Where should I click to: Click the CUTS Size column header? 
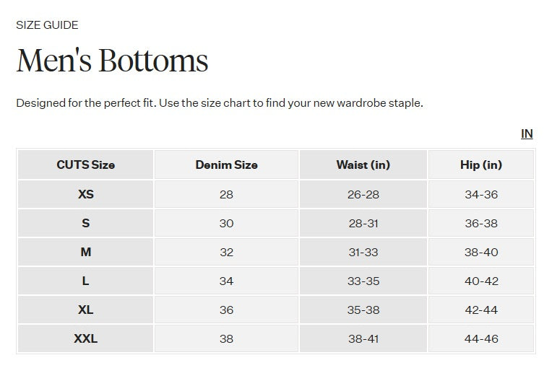(85, 165)
